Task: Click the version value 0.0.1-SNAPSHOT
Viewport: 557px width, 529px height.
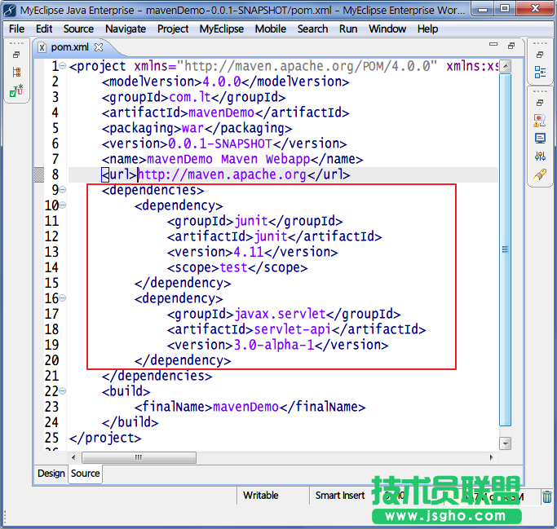Action: click(x=220, y=143)
